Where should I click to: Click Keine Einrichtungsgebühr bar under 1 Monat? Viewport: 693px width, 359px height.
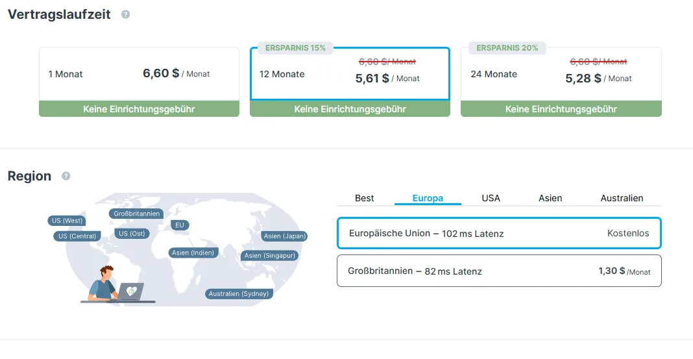click(x=140, y=109)
